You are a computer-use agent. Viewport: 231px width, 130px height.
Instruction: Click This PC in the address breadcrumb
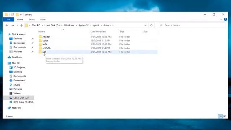coord(36,25)
